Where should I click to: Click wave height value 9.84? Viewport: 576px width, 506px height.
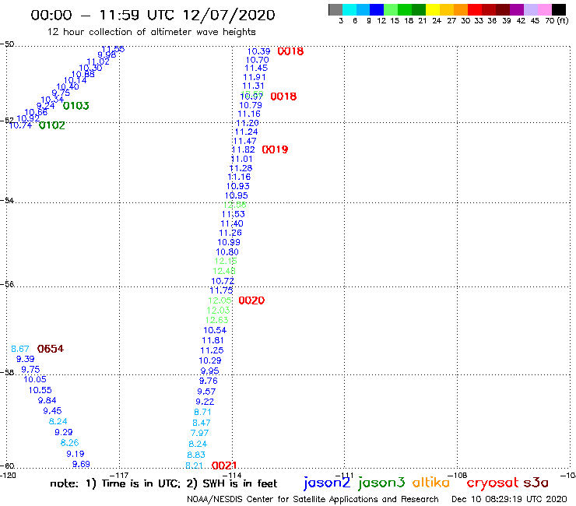click(x=47, y=401)
